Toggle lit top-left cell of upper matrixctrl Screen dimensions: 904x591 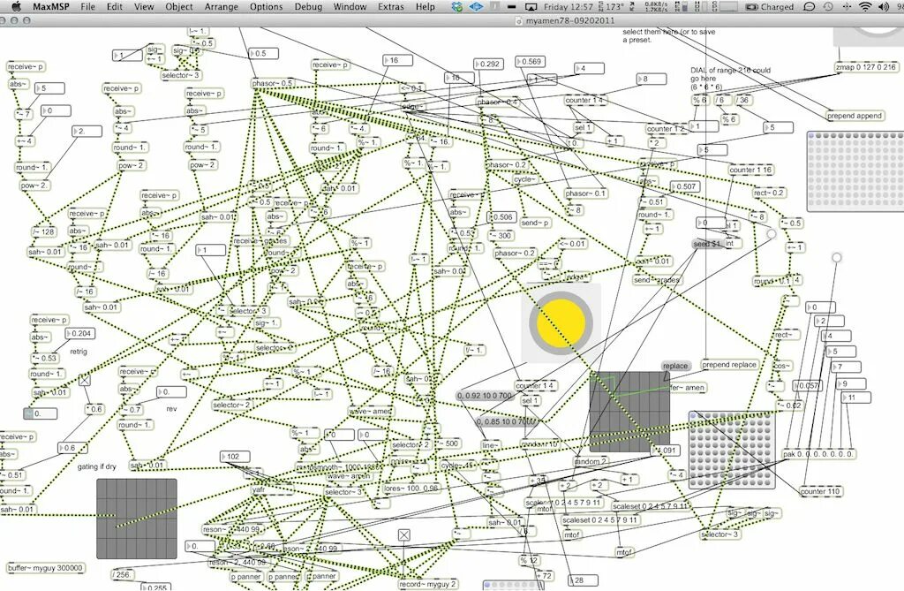click(811, 136)
